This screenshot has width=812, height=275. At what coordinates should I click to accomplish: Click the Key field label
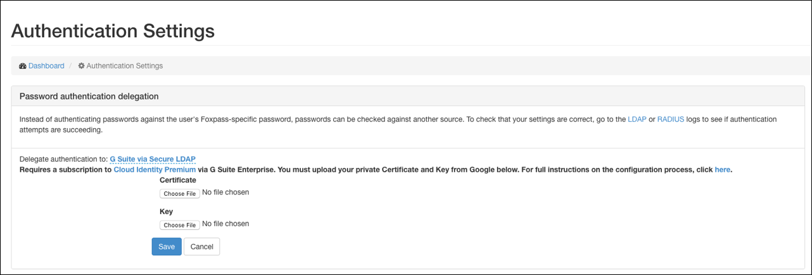pos(166,212)
